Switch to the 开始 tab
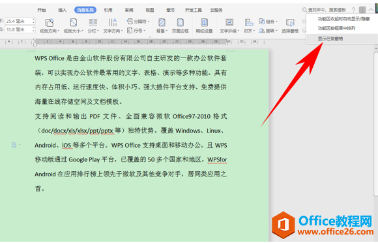Screen dimensions: 378x243 coord(42,10)
